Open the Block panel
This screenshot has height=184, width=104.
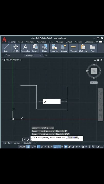coord(45,48)
